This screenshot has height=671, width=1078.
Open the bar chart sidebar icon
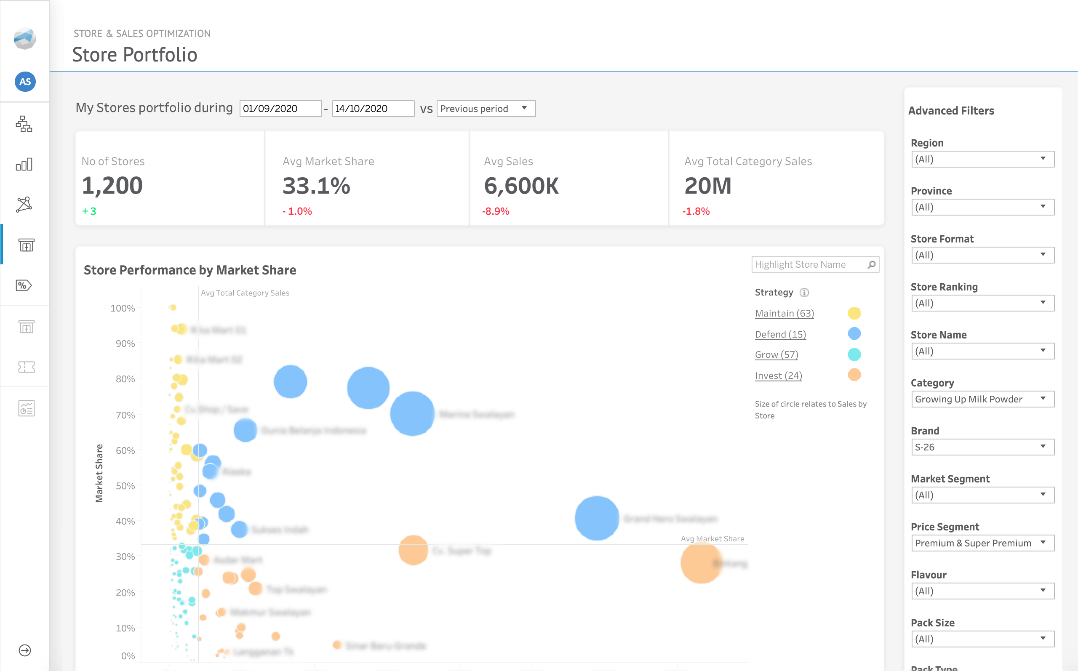(x=24, y=165)
